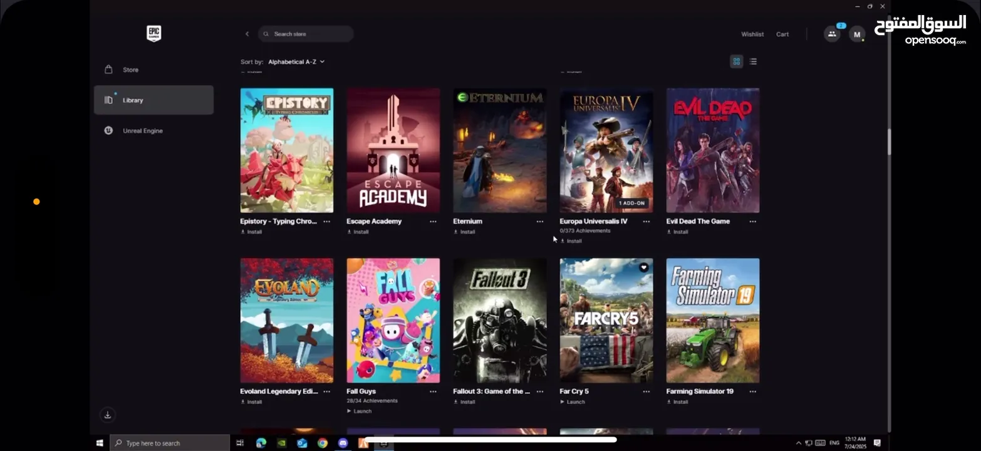Open the Wishlist page

pyautogui.click(x=752, y=34)
